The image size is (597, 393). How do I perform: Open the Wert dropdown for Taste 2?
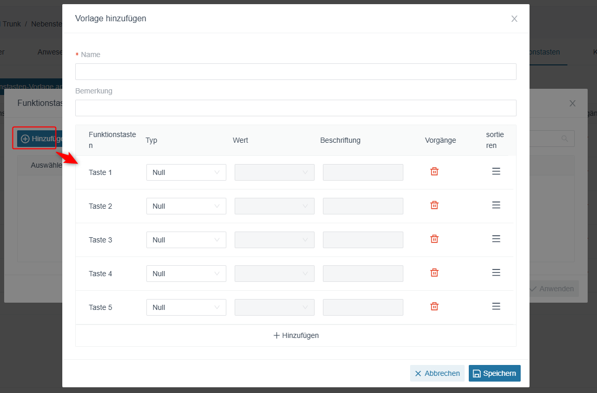pyautogui.click(x=275, y=206)
